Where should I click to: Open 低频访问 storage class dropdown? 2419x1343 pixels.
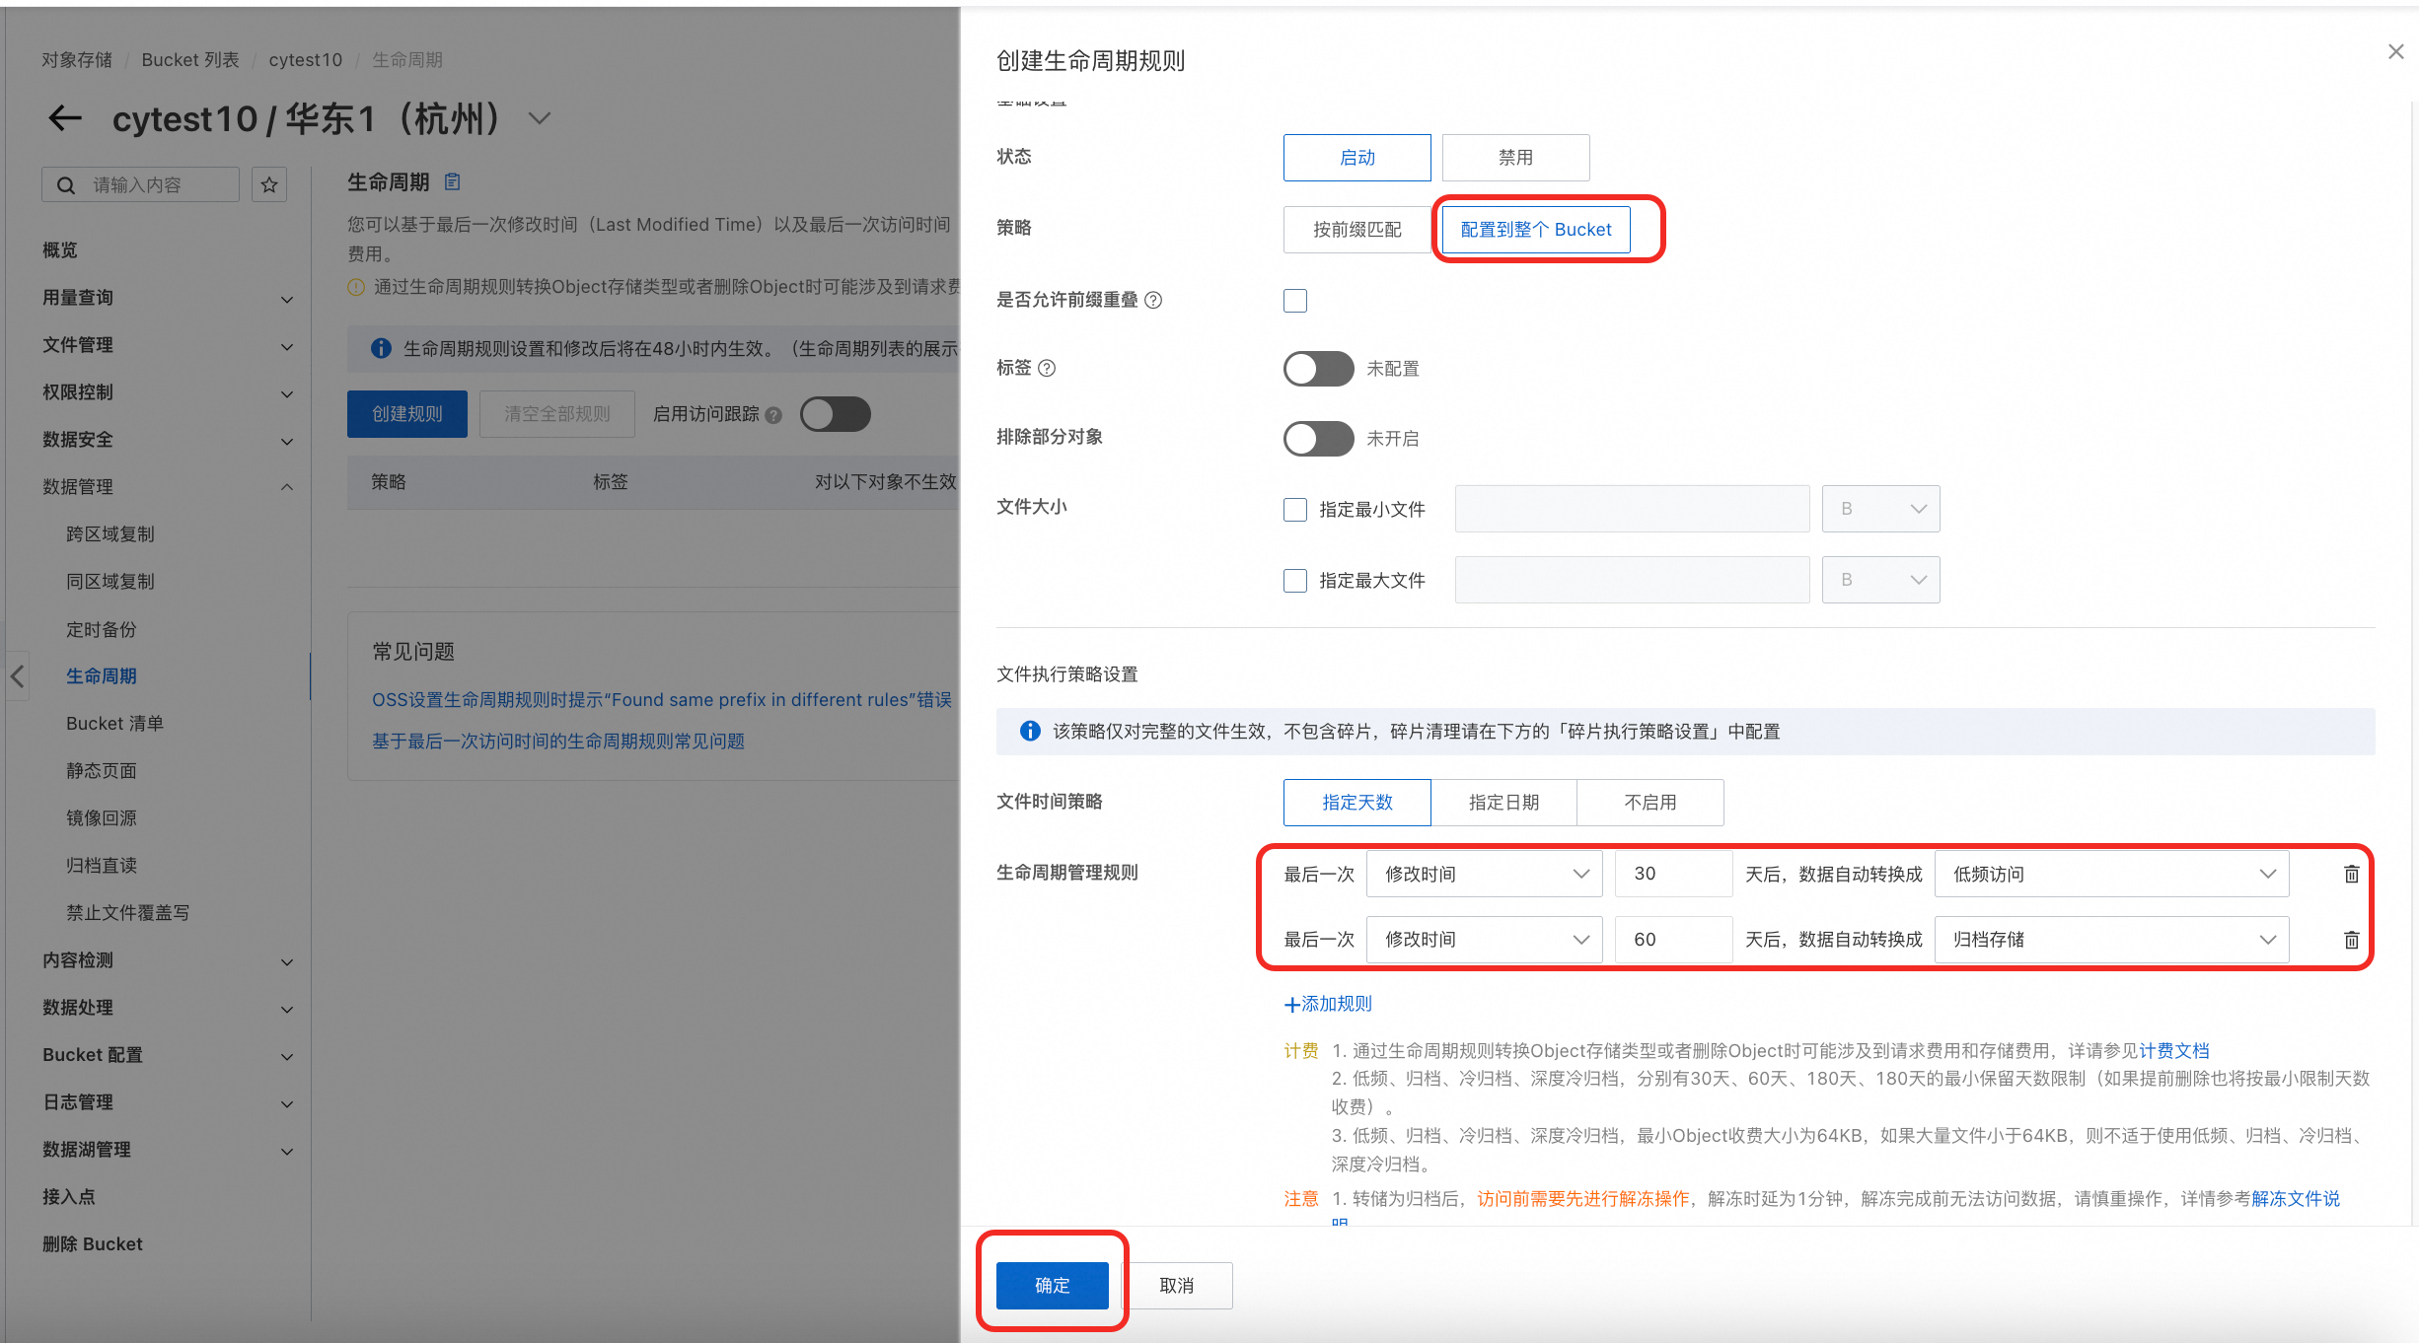pos(2111,874)
